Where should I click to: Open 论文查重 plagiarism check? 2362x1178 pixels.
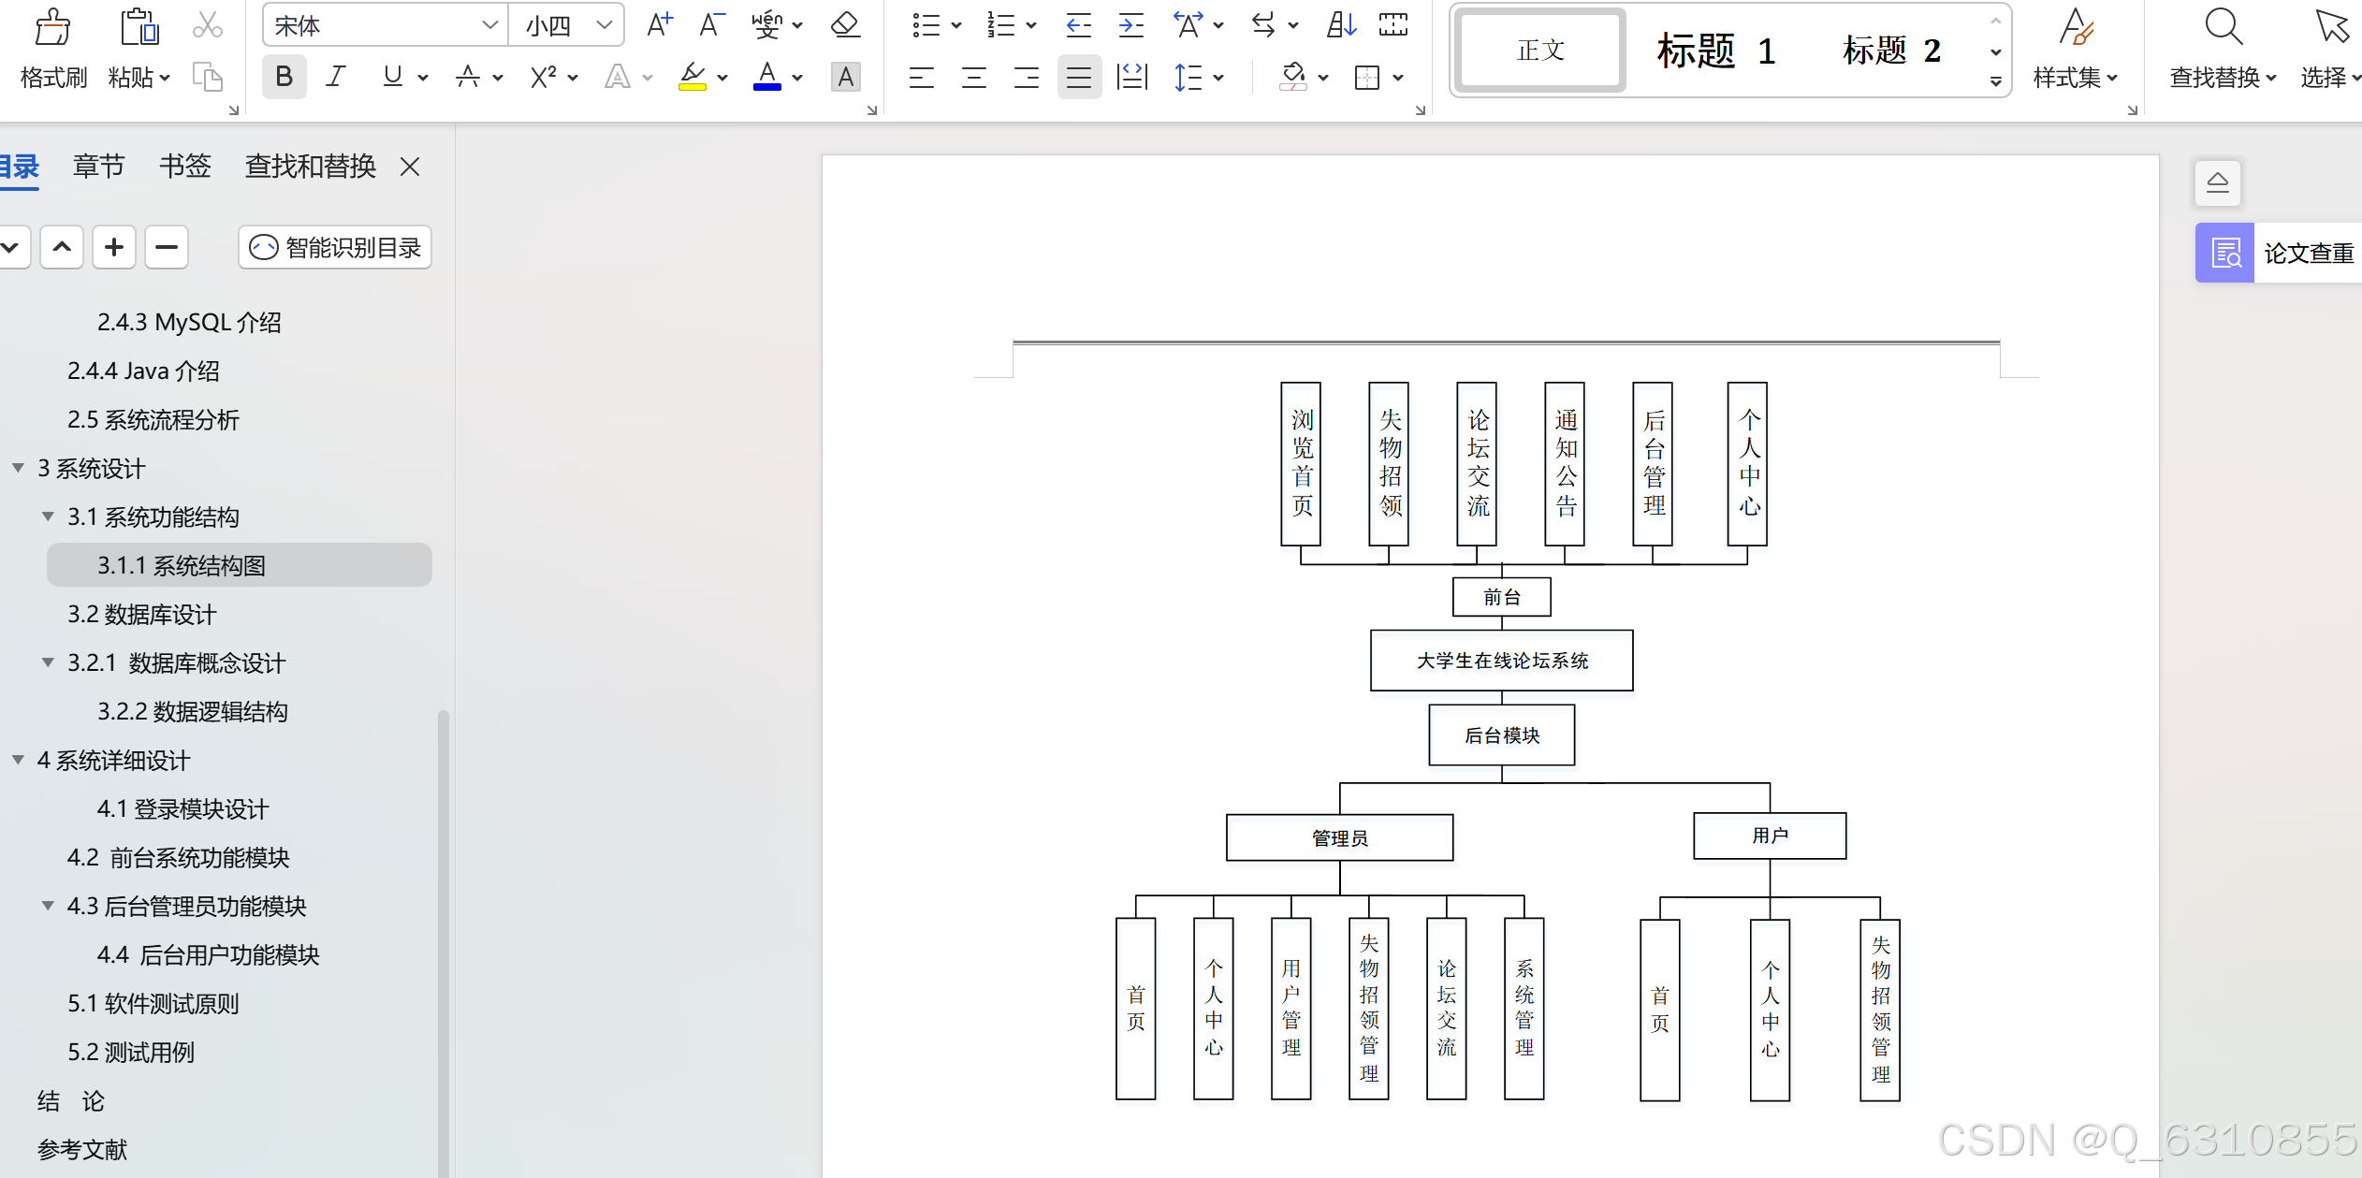click(x=2278, y=253)
